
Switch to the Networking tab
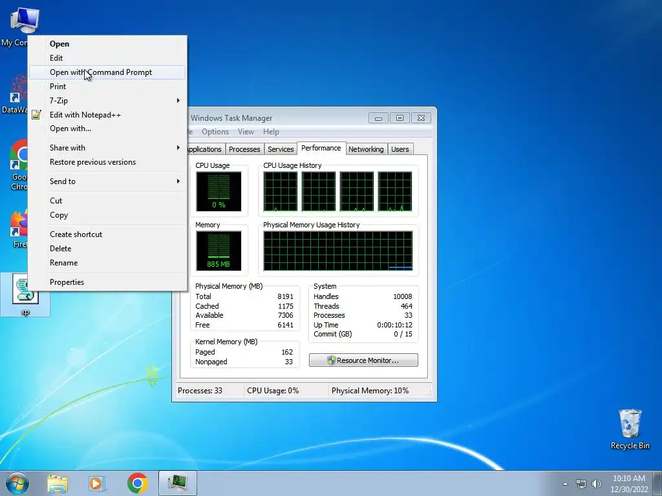(x=366, y=149)
